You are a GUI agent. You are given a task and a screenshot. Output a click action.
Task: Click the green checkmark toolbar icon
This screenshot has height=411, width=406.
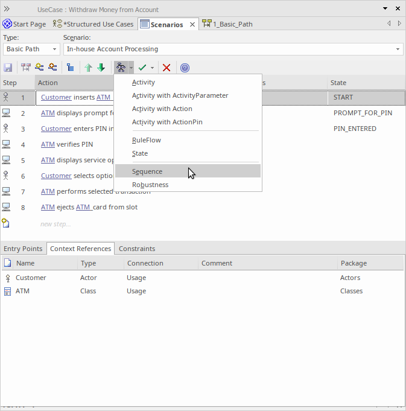tap(142, 68)
